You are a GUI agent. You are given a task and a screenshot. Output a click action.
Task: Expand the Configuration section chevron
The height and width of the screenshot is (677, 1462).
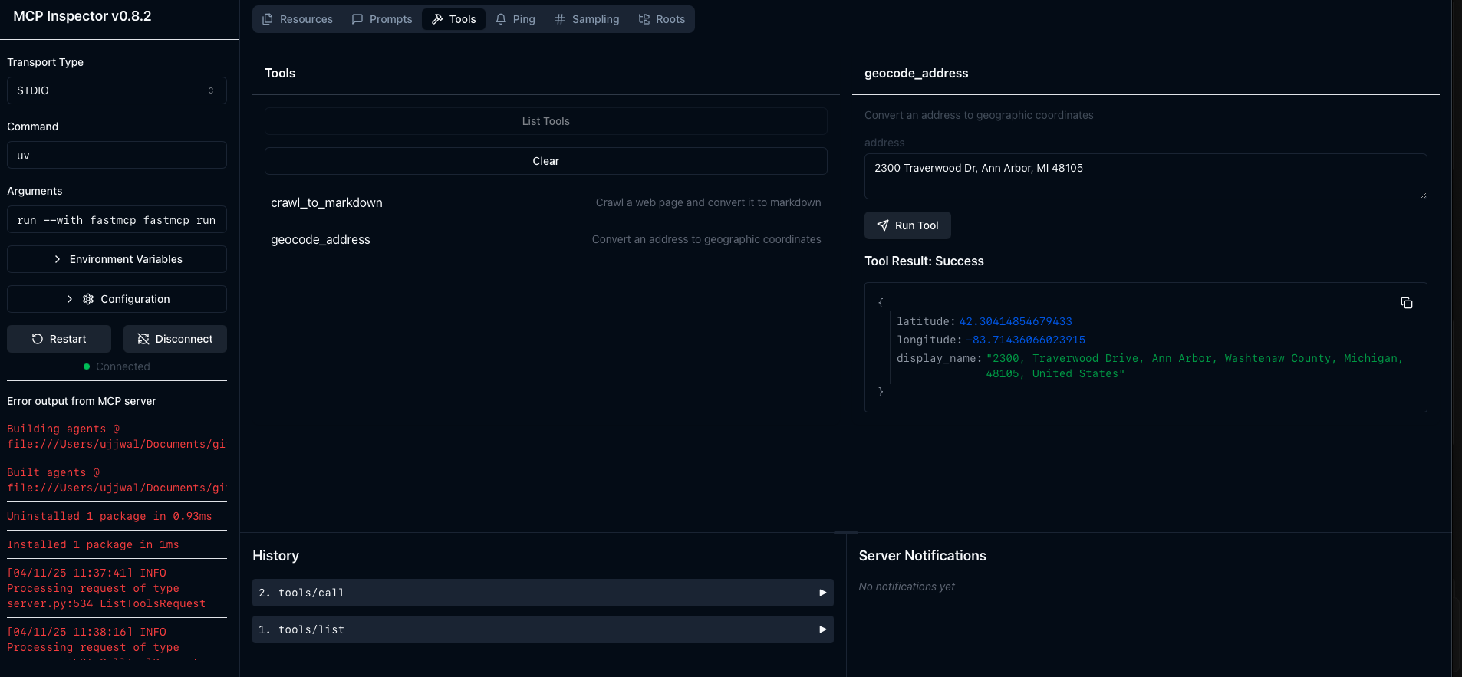(x=70, y=299)
